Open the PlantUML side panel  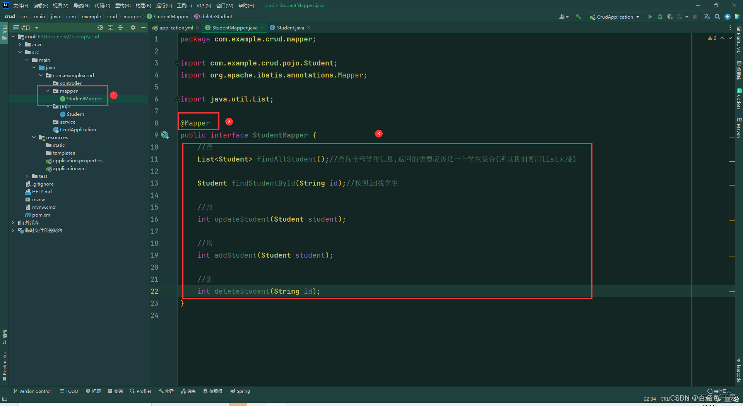pos(739,40)
